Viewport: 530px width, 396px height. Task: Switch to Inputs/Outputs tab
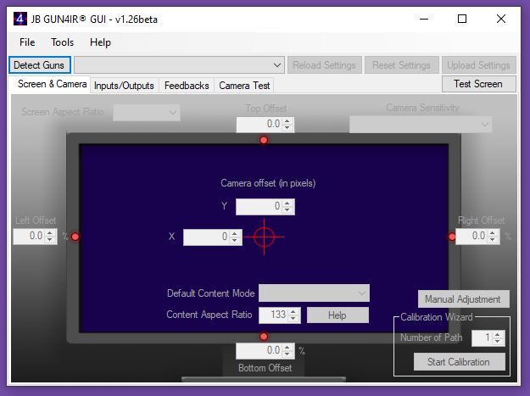point(124,86)
